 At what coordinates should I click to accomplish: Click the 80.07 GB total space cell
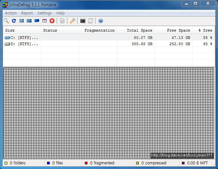coord(143,38)
